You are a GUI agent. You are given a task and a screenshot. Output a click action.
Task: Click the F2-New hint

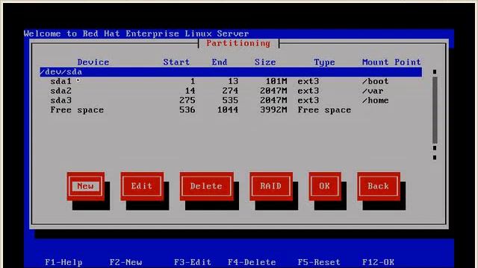coord(125,262)
